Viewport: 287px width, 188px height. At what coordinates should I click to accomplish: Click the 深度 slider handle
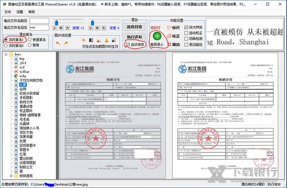pyautogui.click(x=92, y=22)
